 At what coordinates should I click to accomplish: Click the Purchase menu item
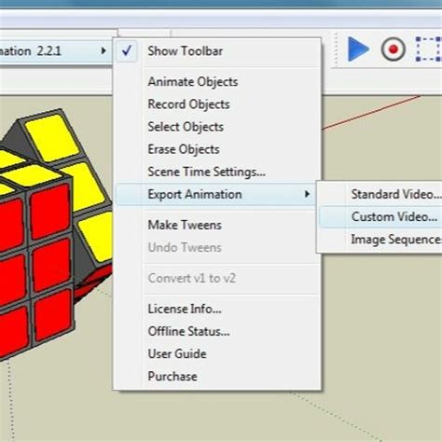click(217, 377)
